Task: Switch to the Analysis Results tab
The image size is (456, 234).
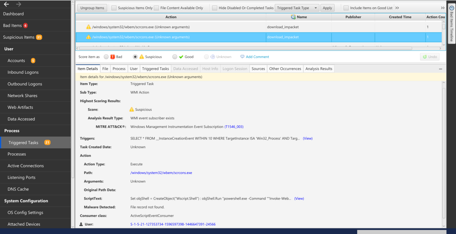Action: pos(319,68)
